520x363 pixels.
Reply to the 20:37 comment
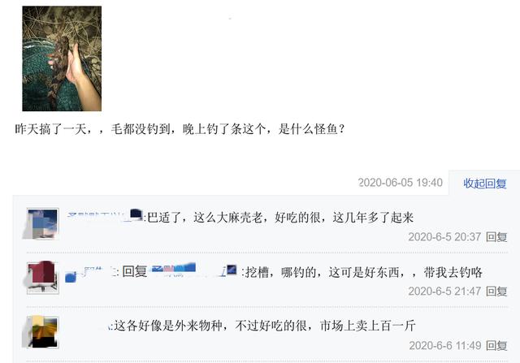pyautogui.click(x=496, y=237)
